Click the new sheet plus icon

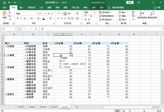click(77, 107)
